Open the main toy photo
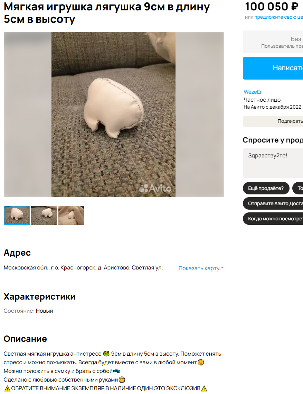Image resolution: width=303 pixels, height=394 pixels. tap(113, 114)
